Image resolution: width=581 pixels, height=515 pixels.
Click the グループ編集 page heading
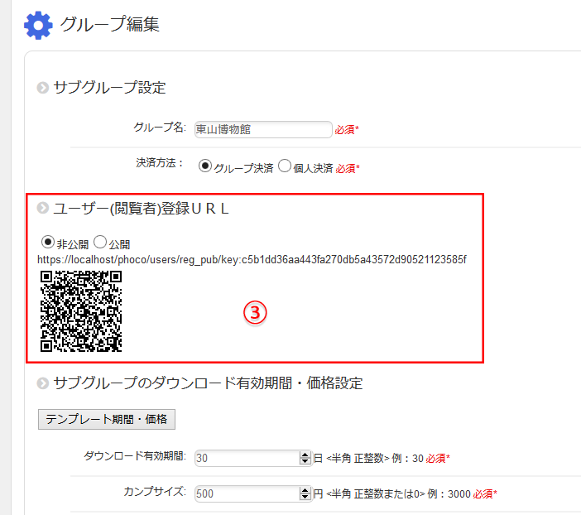tap(109, 25)
